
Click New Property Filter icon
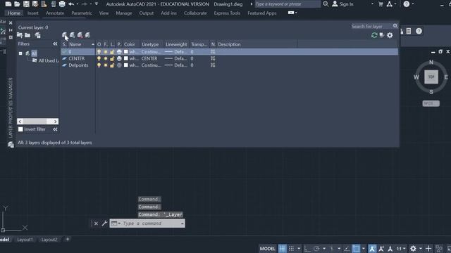pos(20,35)
